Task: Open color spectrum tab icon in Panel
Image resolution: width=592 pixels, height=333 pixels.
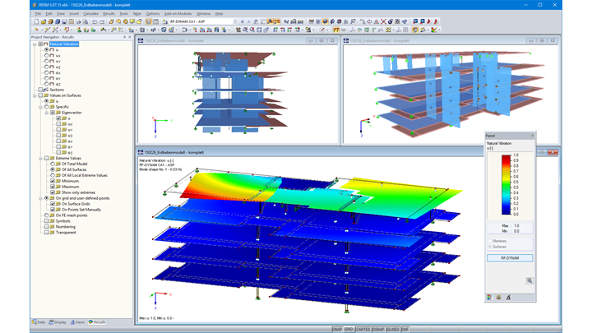Action: click(x=489, y=298)
